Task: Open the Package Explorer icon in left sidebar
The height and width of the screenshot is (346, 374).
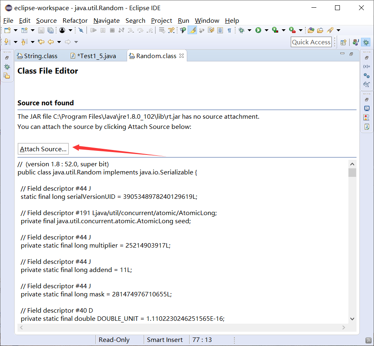Action: click(7, 76)
